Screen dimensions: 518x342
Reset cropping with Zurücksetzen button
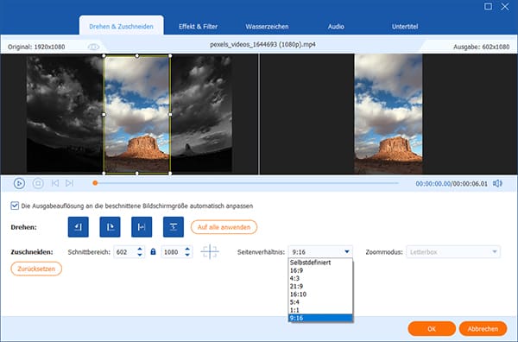[36, 269]
